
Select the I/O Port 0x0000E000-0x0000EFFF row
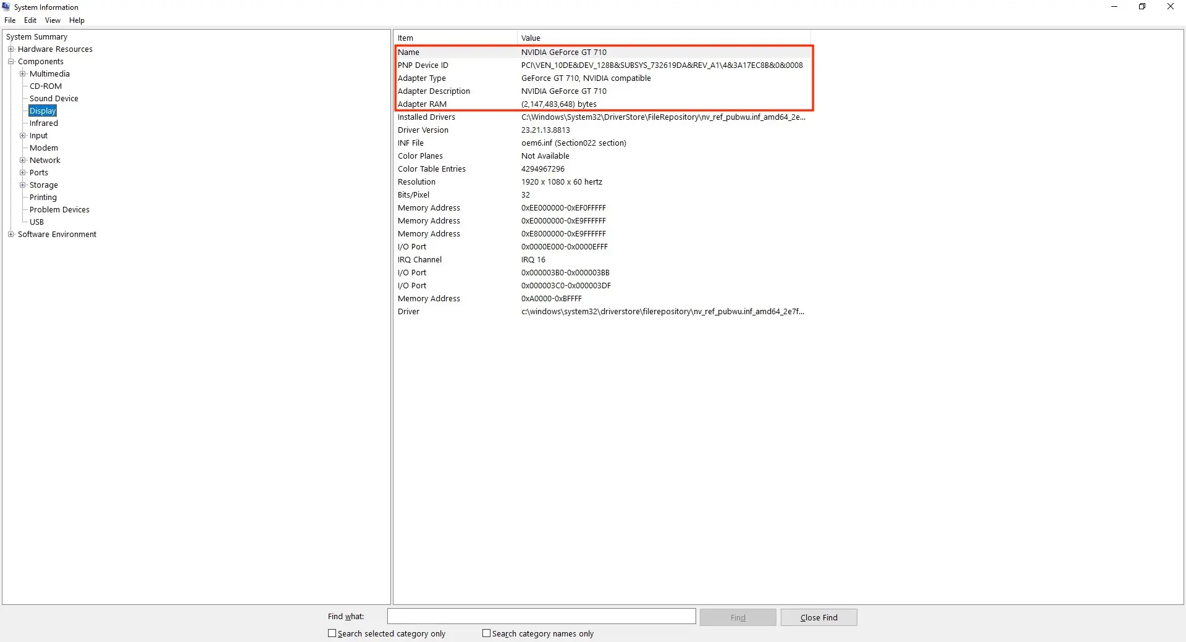(603, 247)
